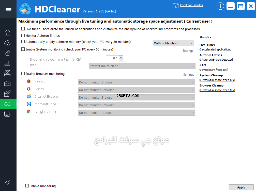The height and width of the screenshot is (191, 256).
Task: Click the Firefox label text
Action: (x=39, y=81)
